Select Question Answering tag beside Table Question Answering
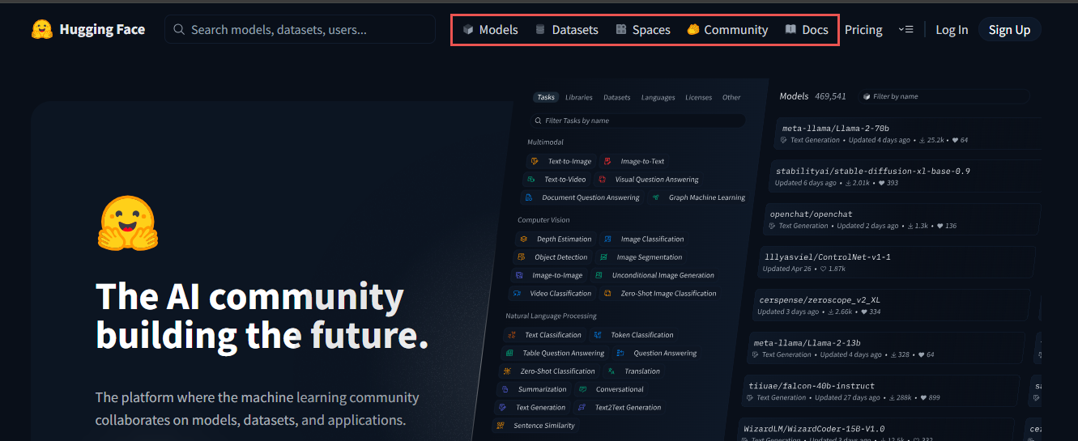 pyautogui.click(x=656, y=353)
